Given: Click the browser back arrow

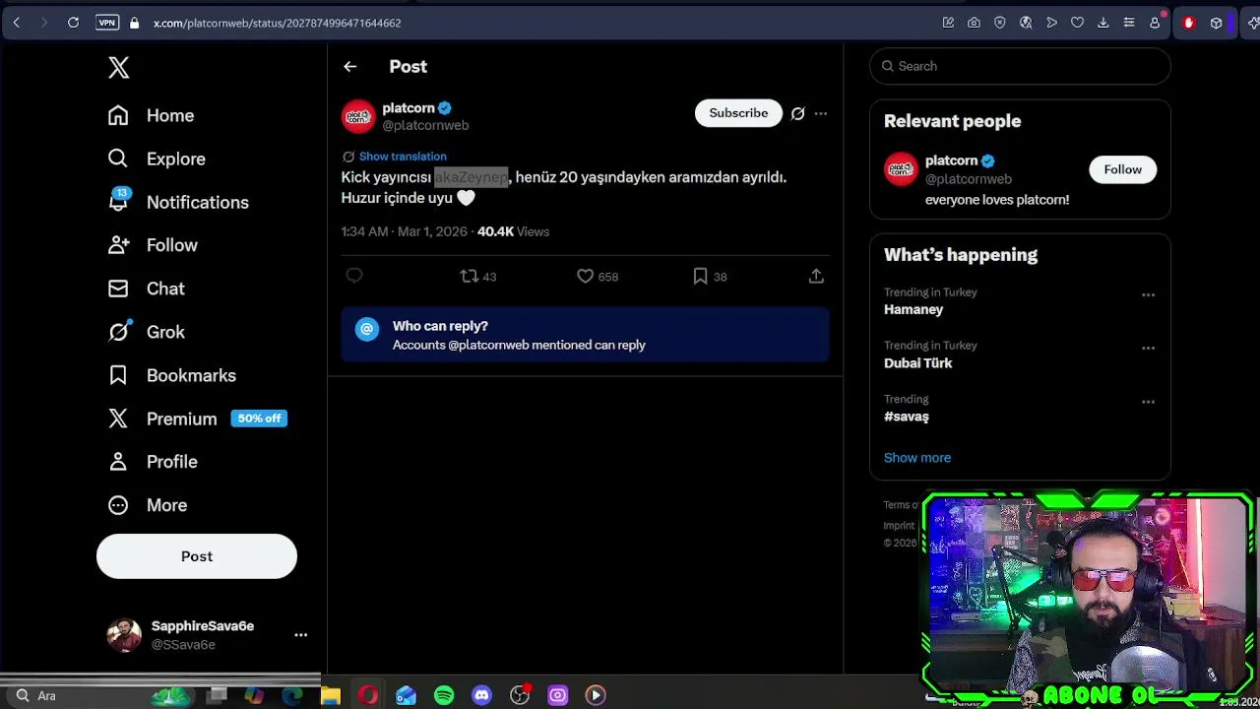Looking at the screenshot, I should [x=17, y=23].
